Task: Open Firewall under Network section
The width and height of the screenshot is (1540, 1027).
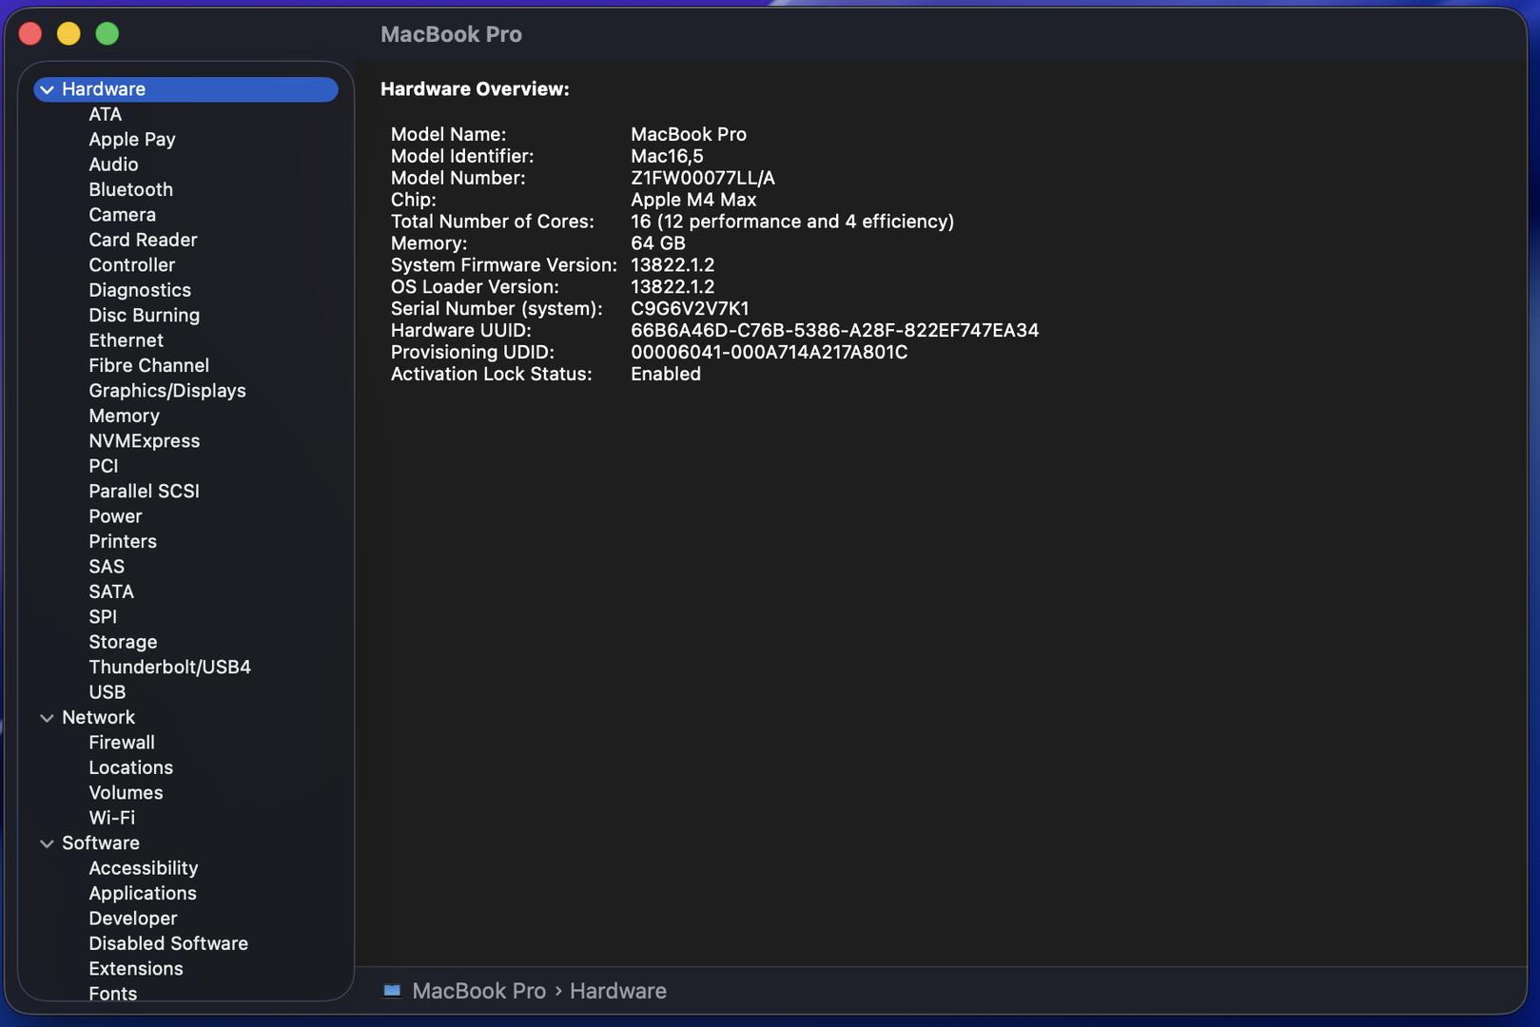Action: click(x=121, y=743)
